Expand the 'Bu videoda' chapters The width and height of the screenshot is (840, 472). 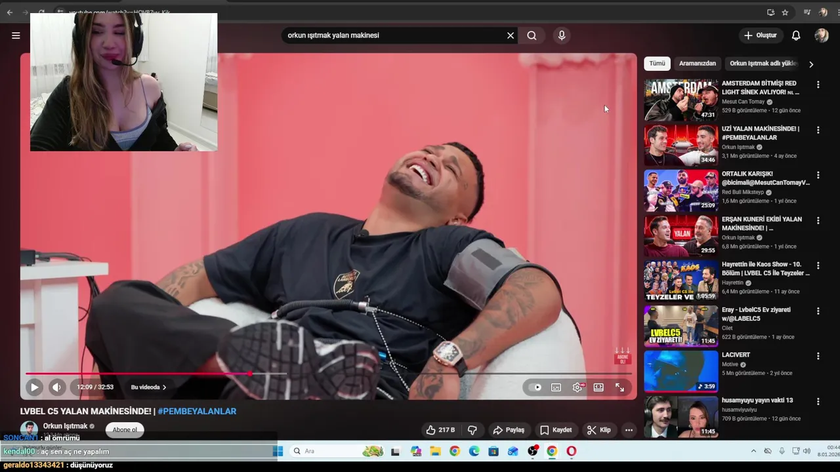point(148,387)
